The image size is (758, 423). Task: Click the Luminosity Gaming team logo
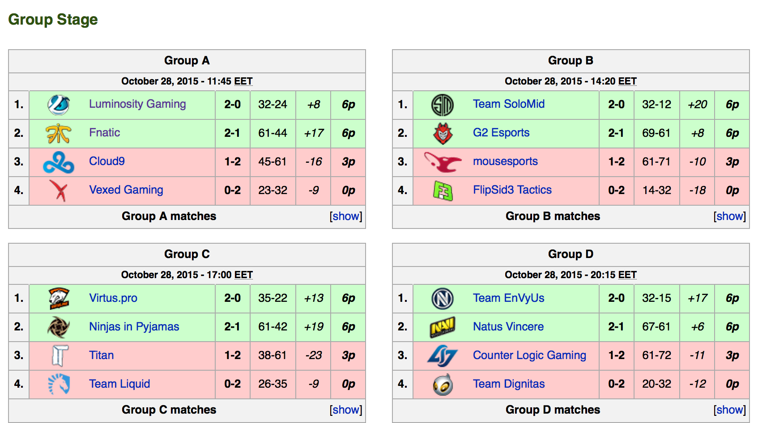click(59, 105)
